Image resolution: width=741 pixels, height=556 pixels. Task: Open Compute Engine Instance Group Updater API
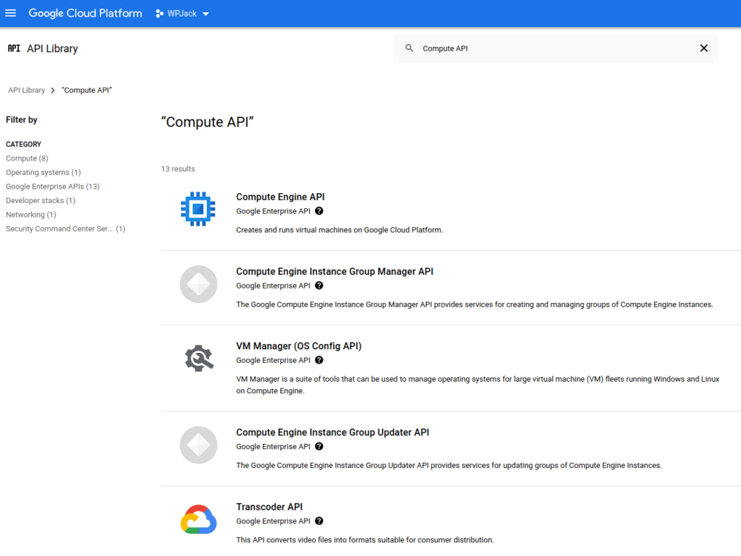pos(333,432)
